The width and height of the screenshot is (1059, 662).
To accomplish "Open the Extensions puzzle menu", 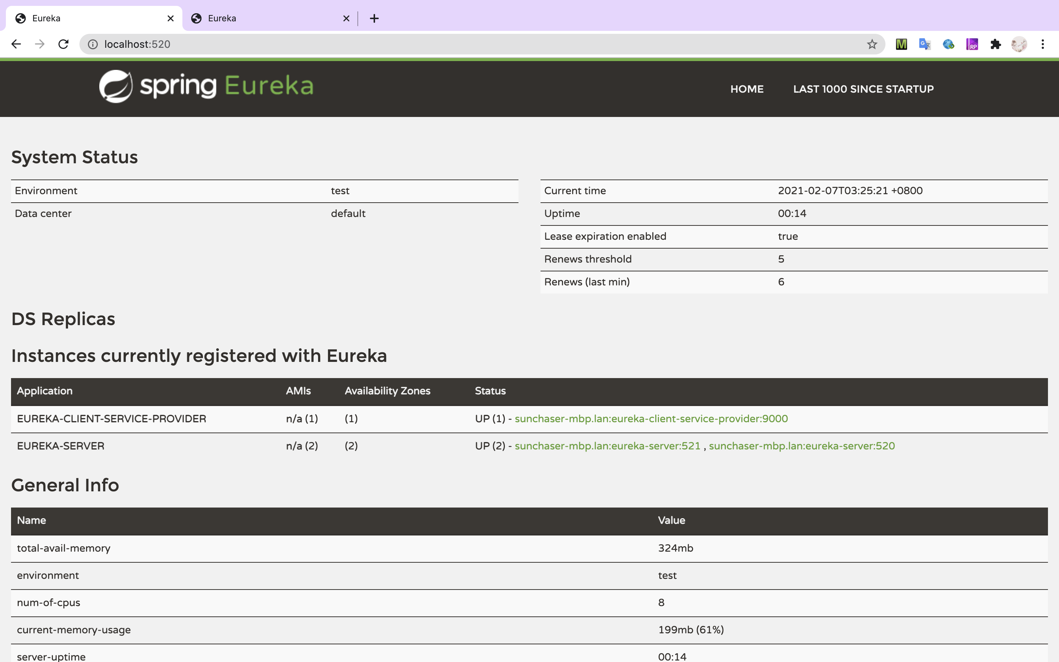I will [x=995, y=44].
